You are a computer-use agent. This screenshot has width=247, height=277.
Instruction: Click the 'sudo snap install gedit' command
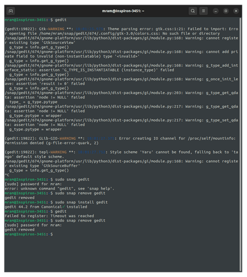tap(56, 202)
